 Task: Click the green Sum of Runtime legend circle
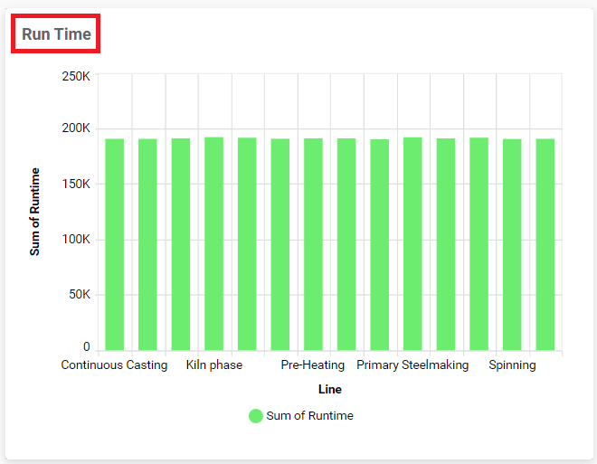click(x=255, y=416)
